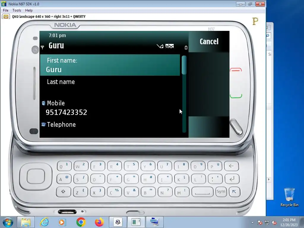Click the U key on the keyboard
The height and width of the screenshot is (228, 304).
point(164,166)
